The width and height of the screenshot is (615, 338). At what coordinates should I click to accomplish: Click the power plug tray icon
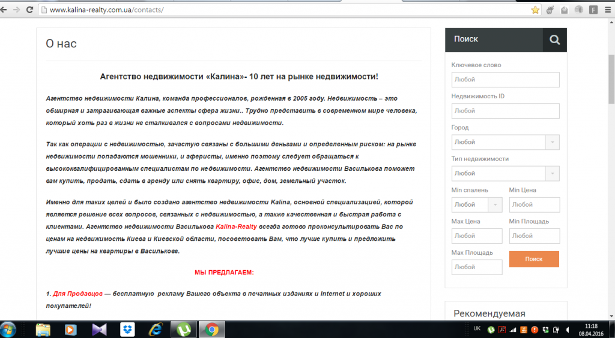pos(556,330)
